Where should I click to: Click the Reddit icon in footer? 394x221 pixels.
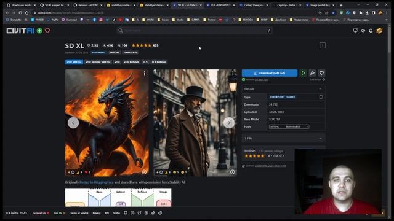coord(160,213)
